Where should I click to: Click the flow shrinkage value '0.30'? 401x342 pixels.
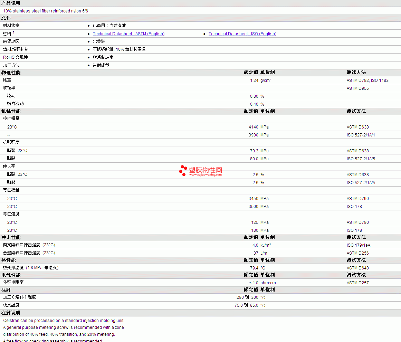tap(254, 96)
